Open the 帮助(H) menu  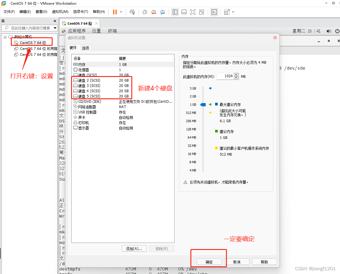pyautogui.click(x=99, y=12)
